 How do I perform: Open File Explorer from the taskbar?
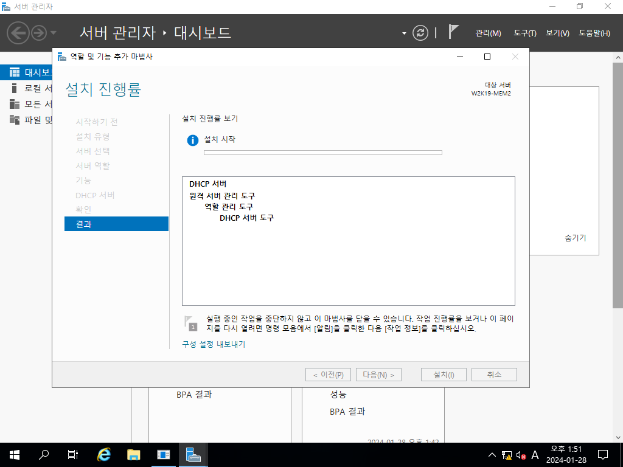tap(133, 455)
